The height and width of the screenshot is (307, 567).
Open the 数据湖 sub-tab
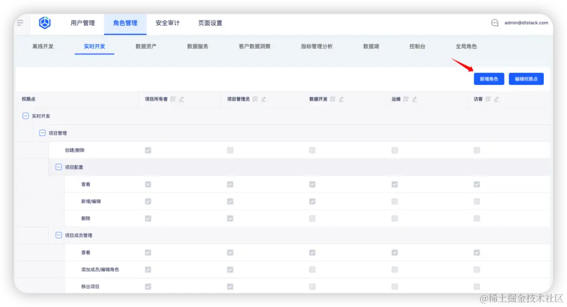click(370, 46)
